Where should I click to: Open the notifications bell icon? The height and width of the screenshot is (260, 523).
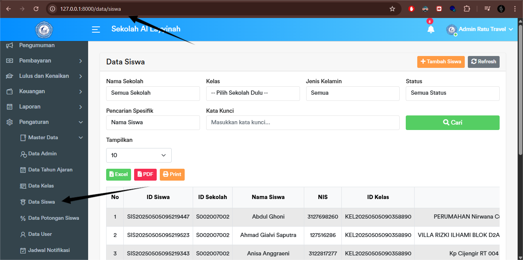tap(431, 29)
